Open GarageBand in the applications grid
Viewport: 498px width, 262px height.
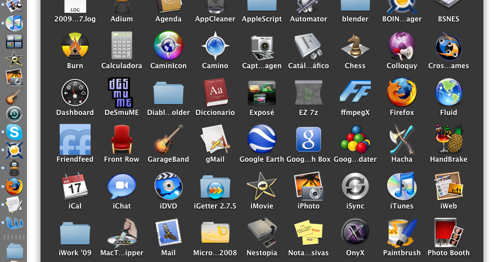tap(168, 139)
